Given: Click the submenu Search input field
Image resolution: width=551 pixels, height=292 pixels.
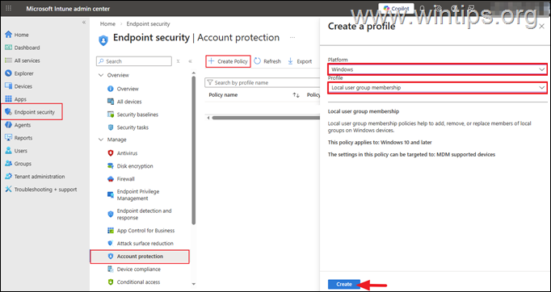Looking at the screenshot, I should tap(134, 61).
